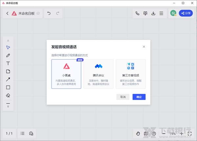Open the page list outline icon

[x=22, y=133]
